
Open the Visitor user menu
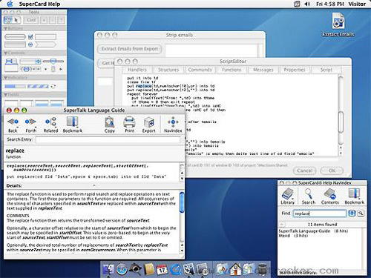(x=357, y=4)
